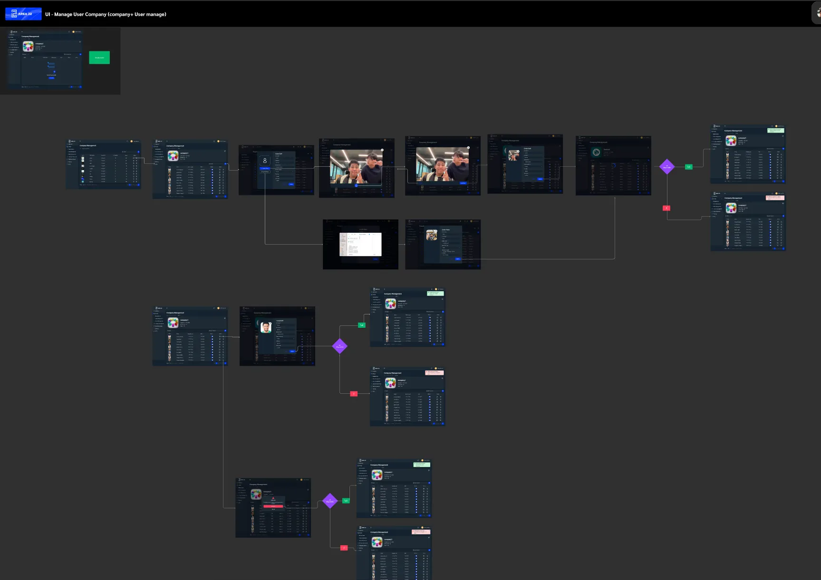
Task: Click blue confirm button under second photo preview
Action: (463, 183)
